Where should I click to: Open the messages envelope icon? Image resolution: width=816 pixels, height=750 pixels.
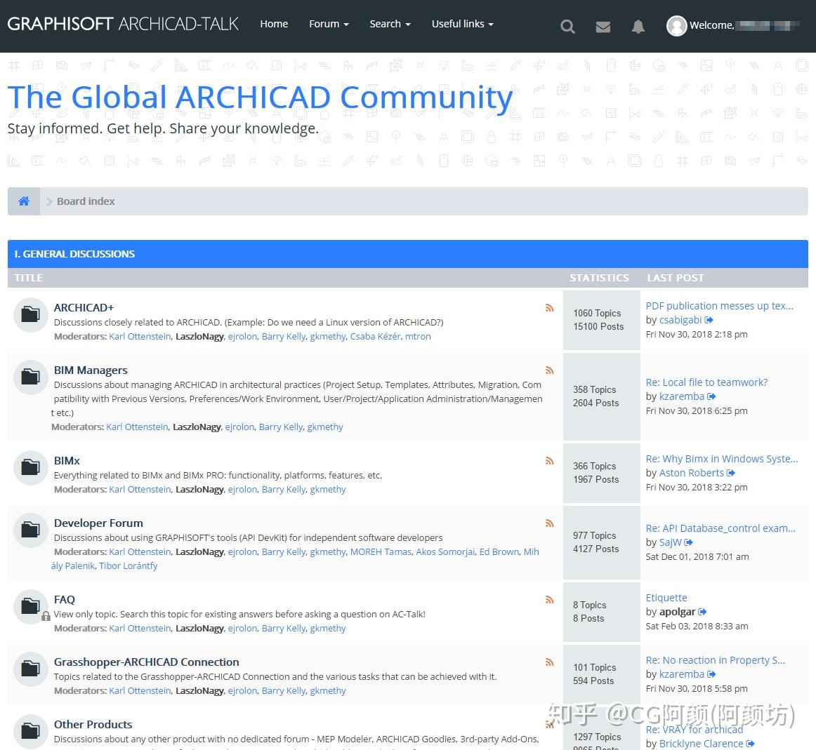click(603, 27)
